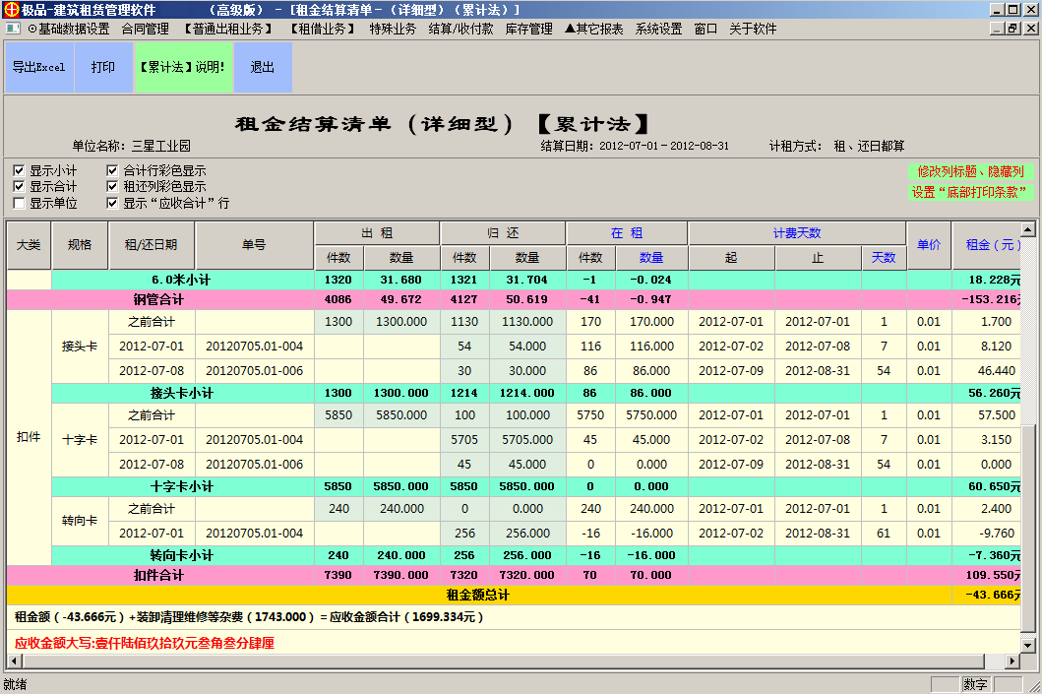This screenshot has height=694, width=1042.
Task: Open 库存管理 menu
Action: [529, 29]
